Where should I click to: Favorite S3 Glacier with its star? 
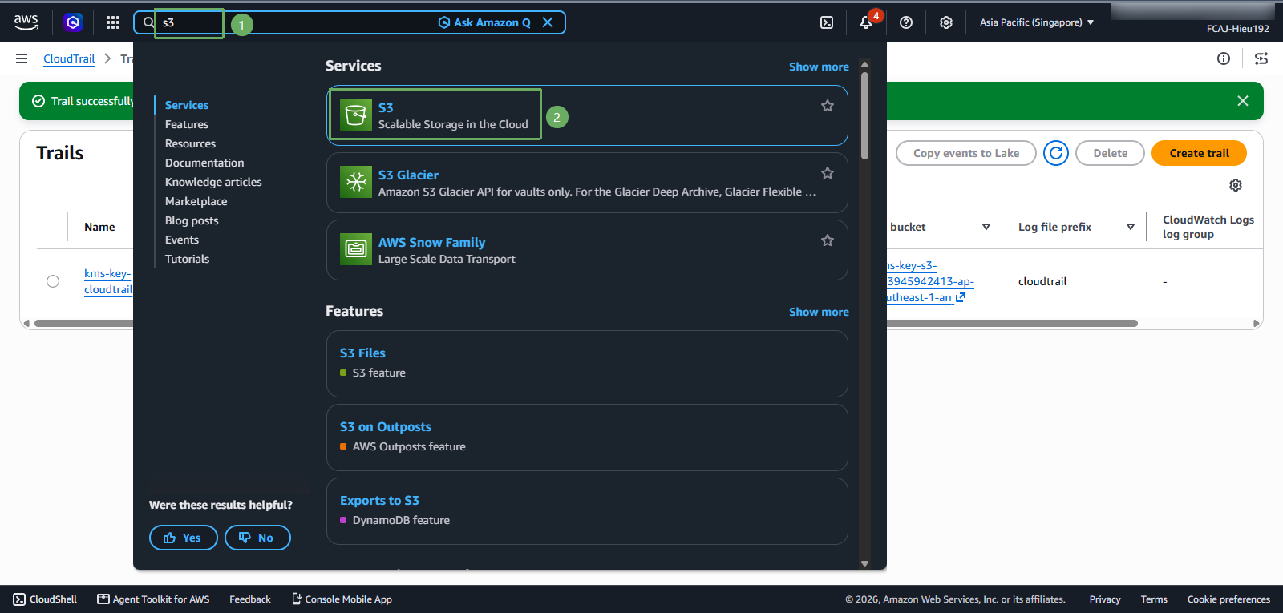click(828, 173)
